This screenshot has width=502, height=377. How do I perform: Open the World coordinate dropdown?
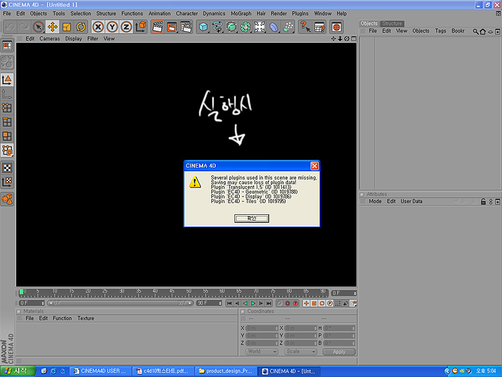pos(262,352)
